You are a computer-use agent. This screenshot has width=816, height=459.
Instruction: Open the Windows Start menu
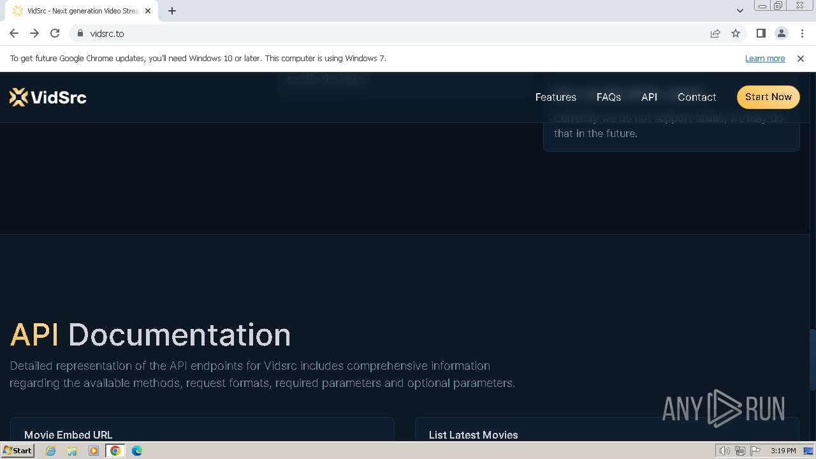coord(17,450)
